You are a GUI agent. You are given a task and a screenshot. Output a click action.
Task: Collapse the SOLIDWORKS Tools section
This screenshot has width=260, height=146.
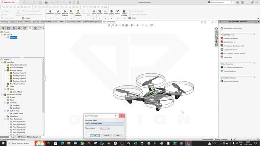pyautogui.click(x=255, y=35)
